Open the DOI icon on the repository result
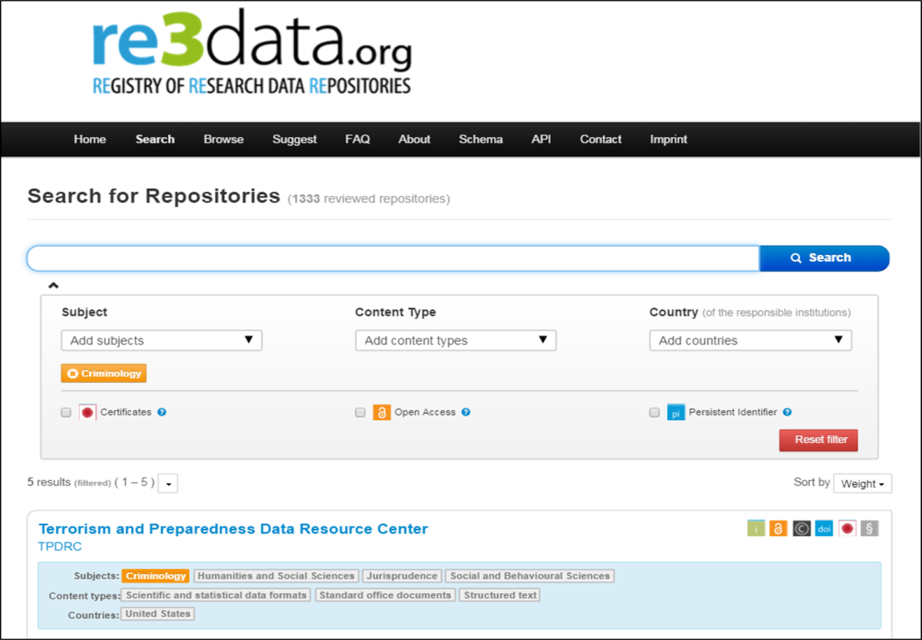The width and height of the screenshot is (922, 640). coord(823,528)
